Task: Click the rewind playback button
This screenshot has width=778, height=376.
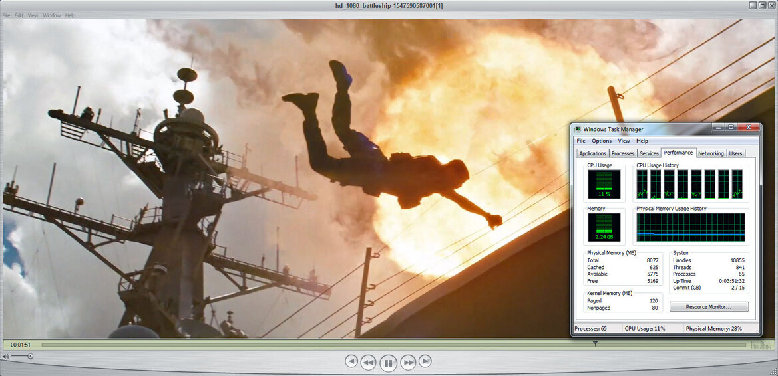Action: (x=368, y=363)
